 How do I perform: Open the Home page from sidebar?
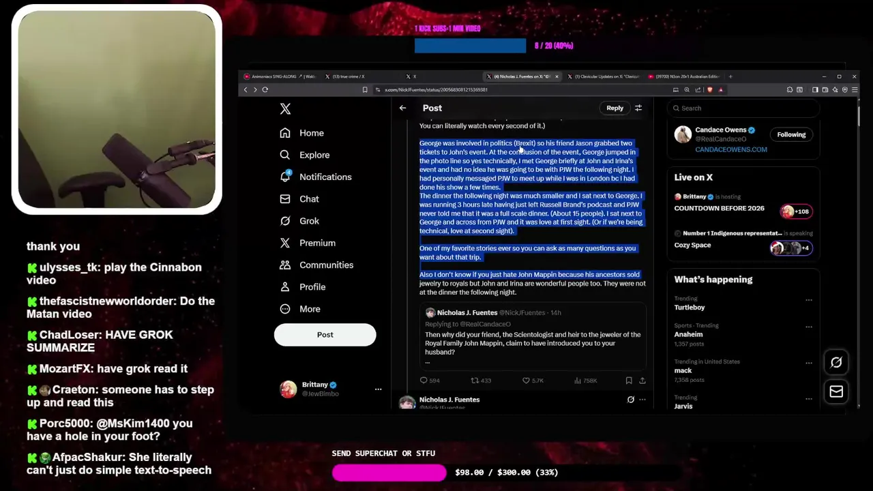(x=302, y=133)
